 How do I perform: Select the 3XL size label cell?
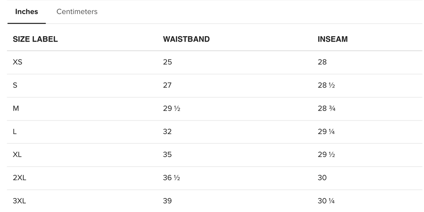[x=19, y=201]
